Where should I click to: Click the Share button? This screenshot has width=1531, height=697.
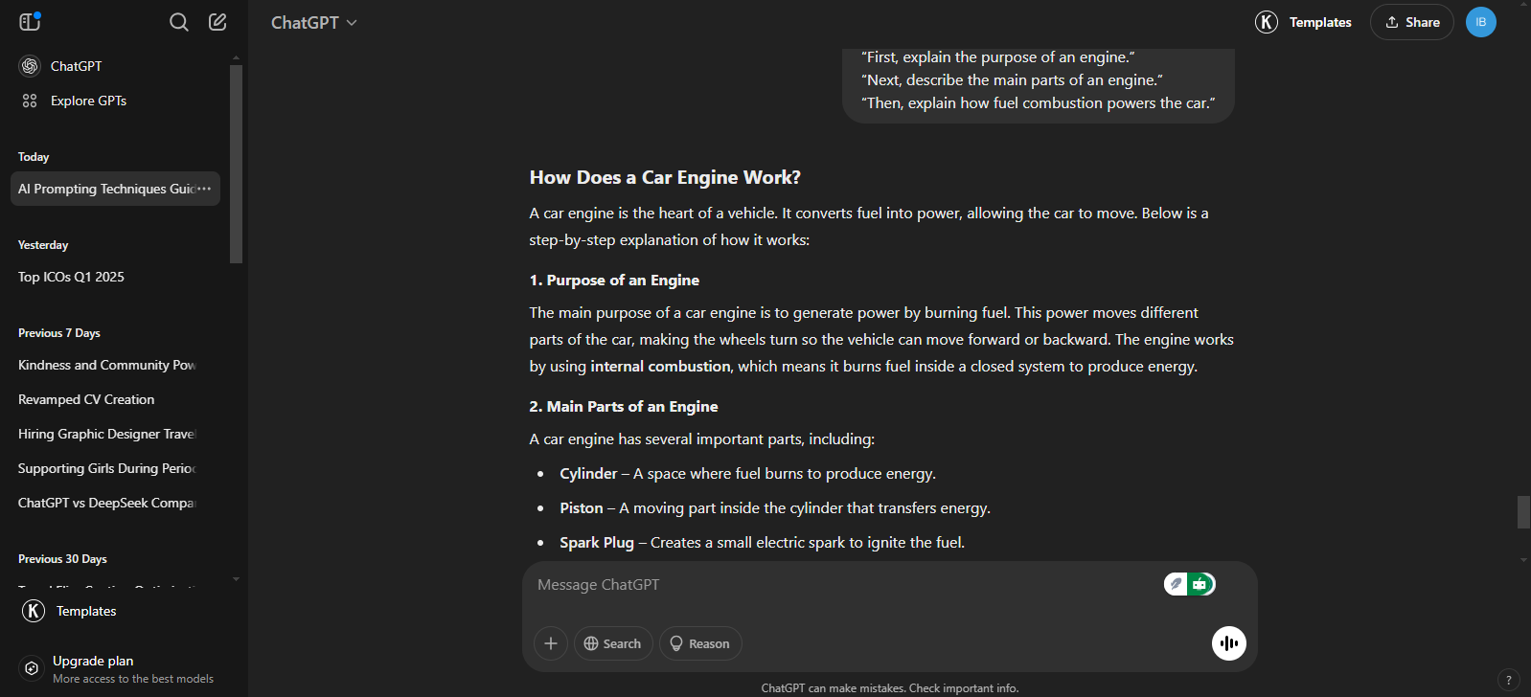point(1411,22)
